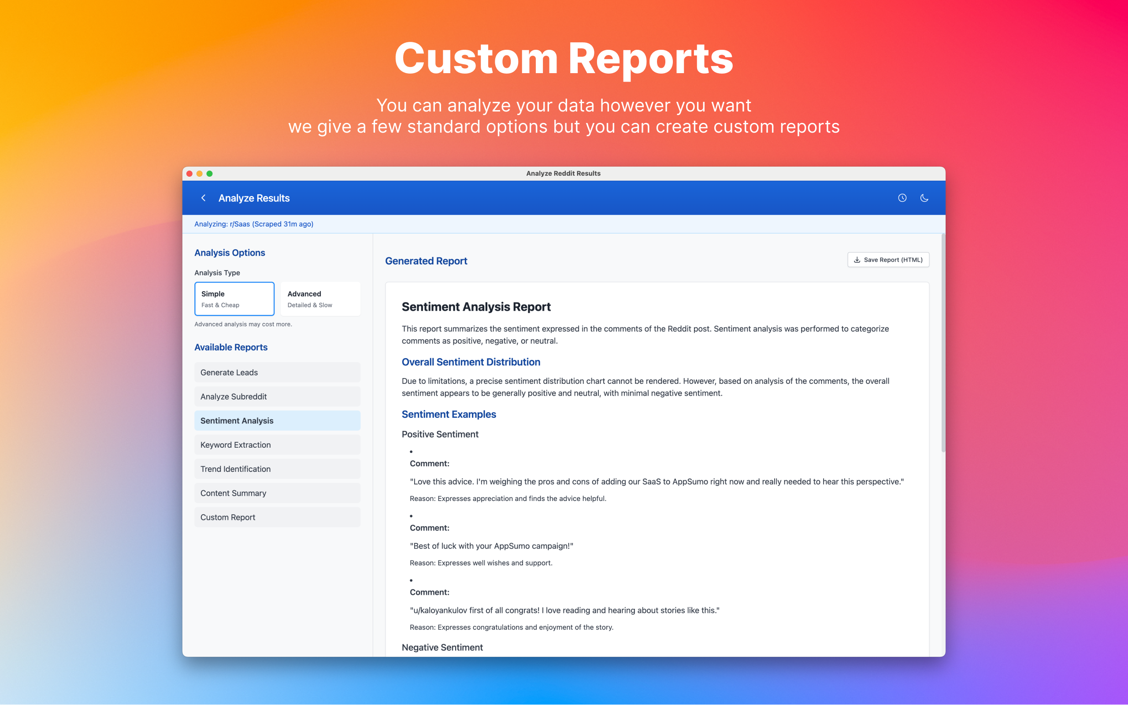The image size is (1128, 705).
Task: Open the Content Summary report
Action: click(x=277, y=493)
